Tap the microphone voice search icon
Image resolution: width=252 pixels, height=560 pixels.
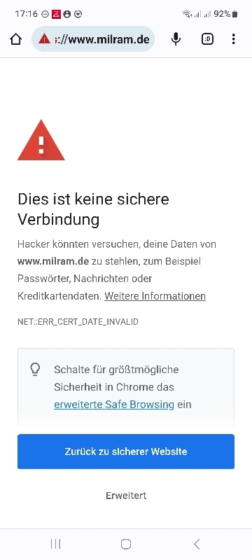coord(176,39)
